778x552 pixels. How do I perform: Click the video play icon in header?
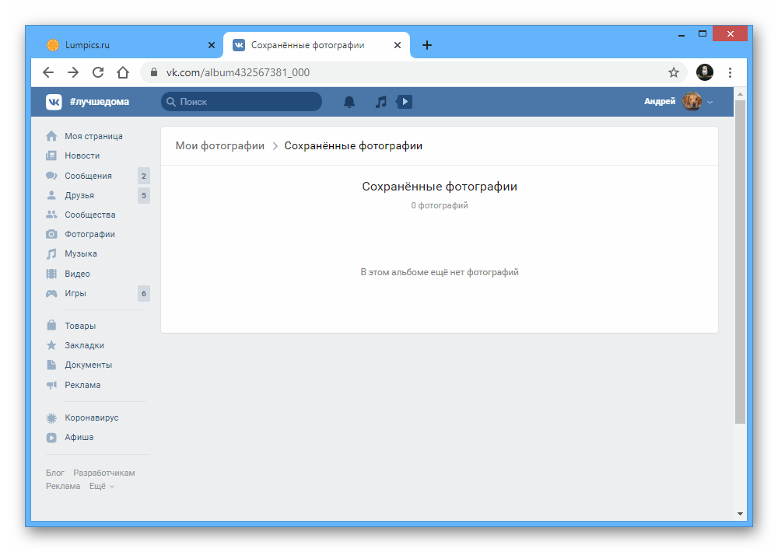[405, 102]
